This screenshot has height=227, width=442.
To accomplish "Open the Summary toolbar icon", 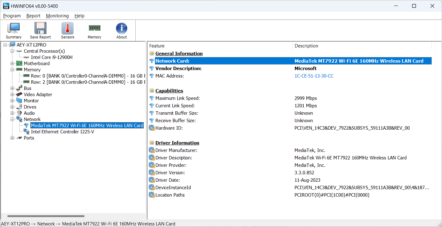I will pos(14,28).
